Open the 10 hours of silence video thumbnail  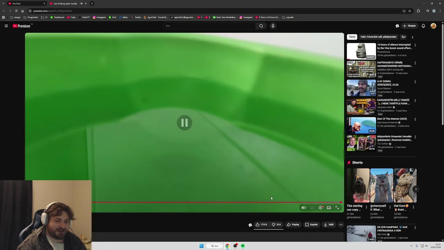361,51
